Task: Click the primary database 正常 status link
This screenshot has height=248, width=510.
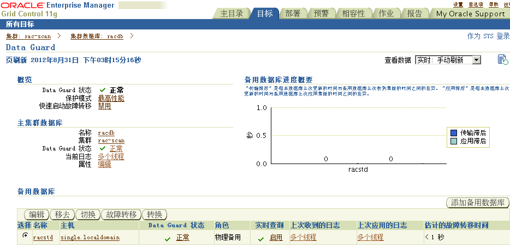Action: pyautogui.click(x=116, y=149)
